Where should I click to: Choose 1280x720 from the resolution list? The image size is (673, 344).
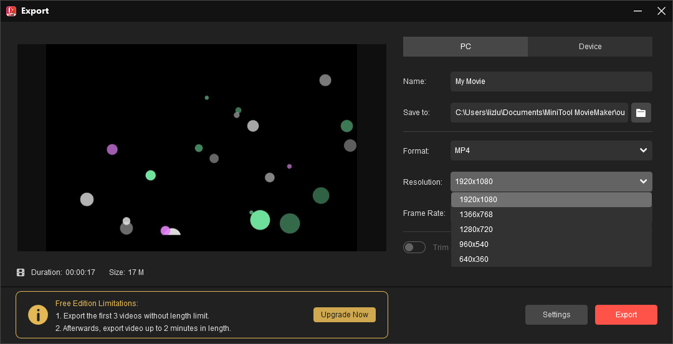(x=476, y=230)
